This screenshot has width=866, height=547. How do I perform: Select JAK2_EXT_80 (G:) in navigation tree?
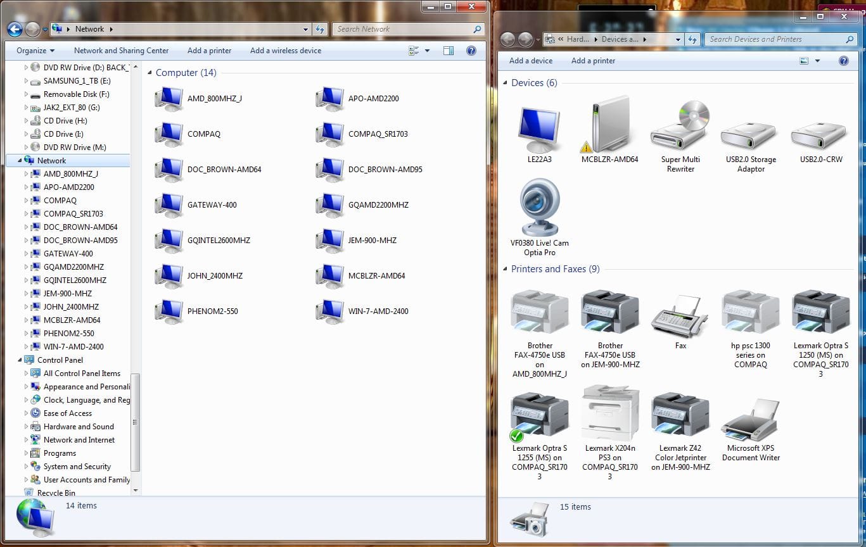pos(72,108)
